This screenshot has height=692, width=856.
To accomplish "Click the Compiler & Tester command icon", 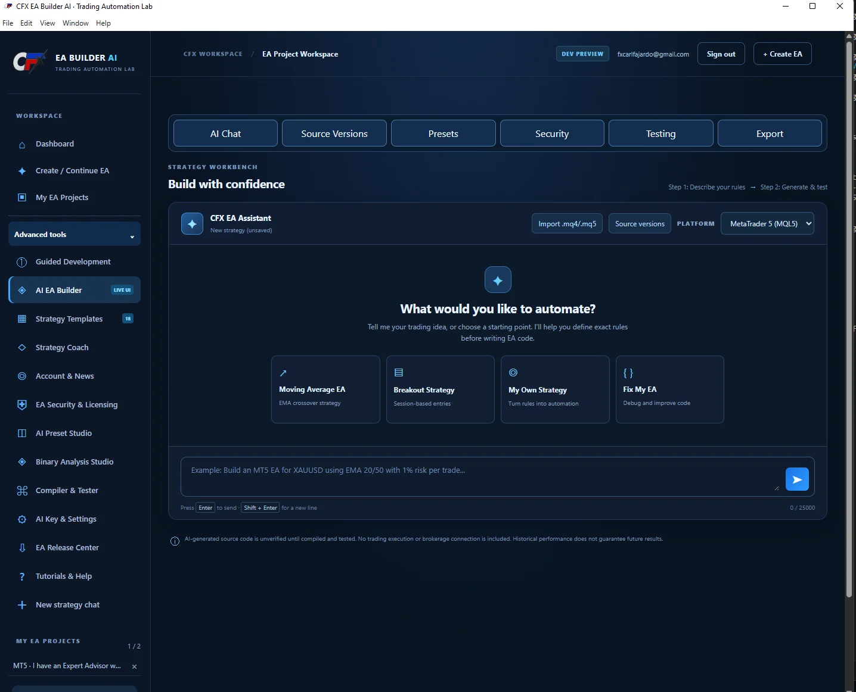I will pyautogui.click(x=22, y=491).
